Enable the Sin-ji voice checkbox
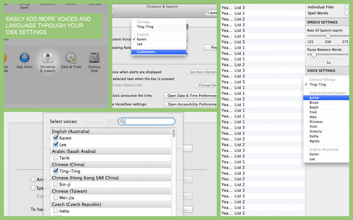Screen dimensions: 353x220 pyautogui.click(x=56, y=184)
